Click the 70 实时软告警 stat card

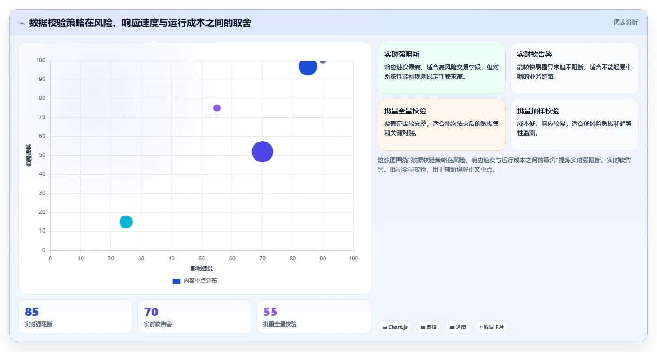[195, 316]
